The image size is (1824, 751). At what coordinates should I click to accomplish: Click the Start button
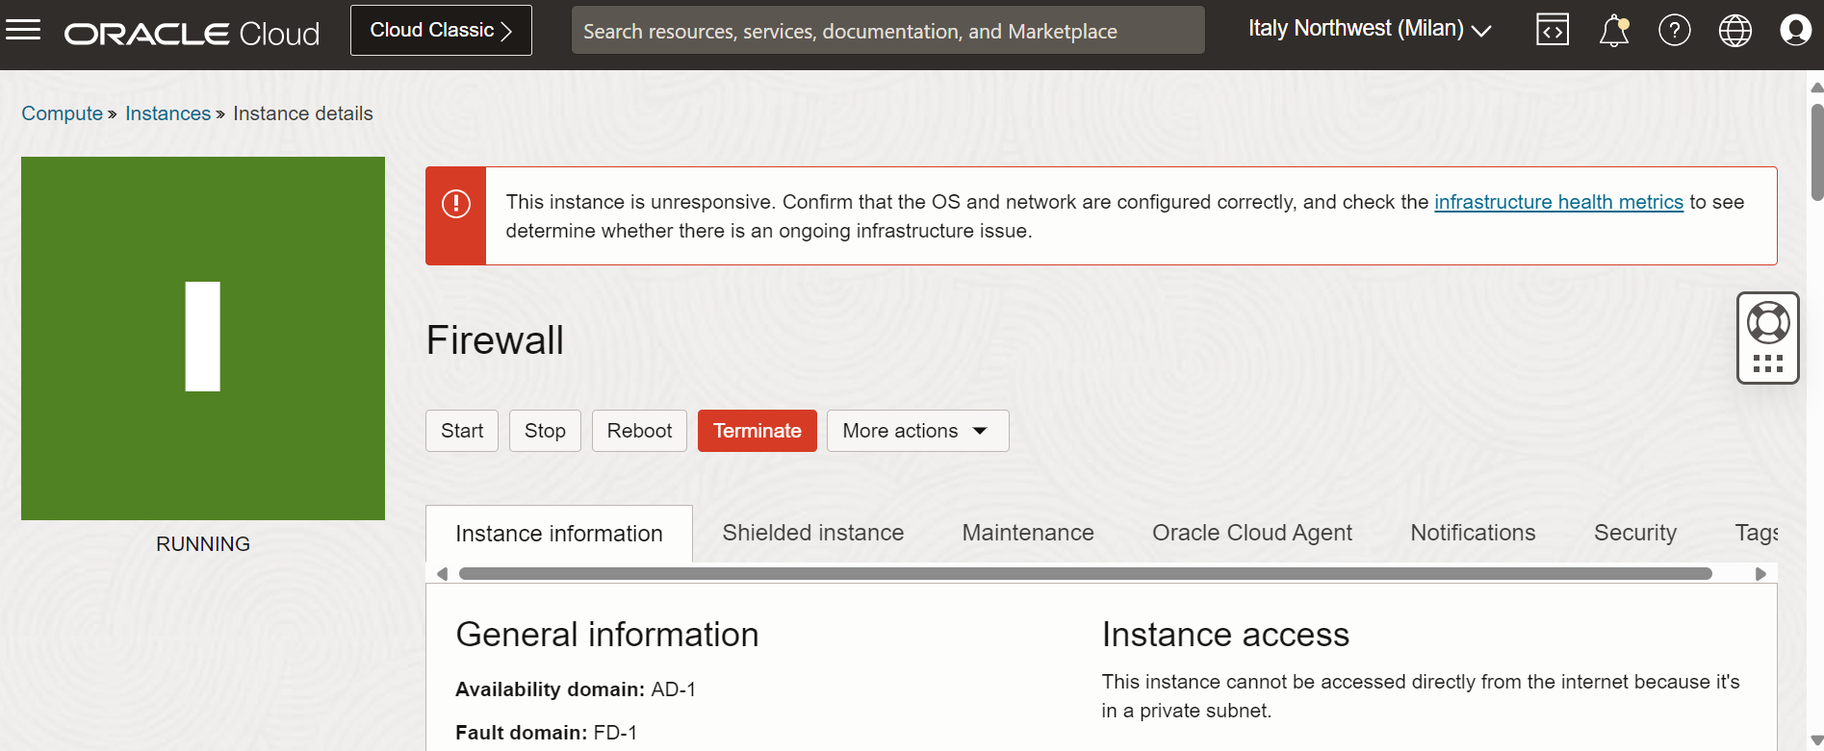tap(462, 431)
